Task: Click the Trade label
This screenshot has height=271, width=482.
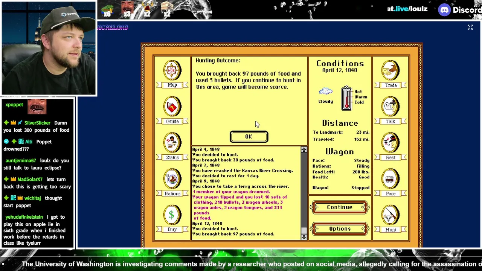Action: 390,85
